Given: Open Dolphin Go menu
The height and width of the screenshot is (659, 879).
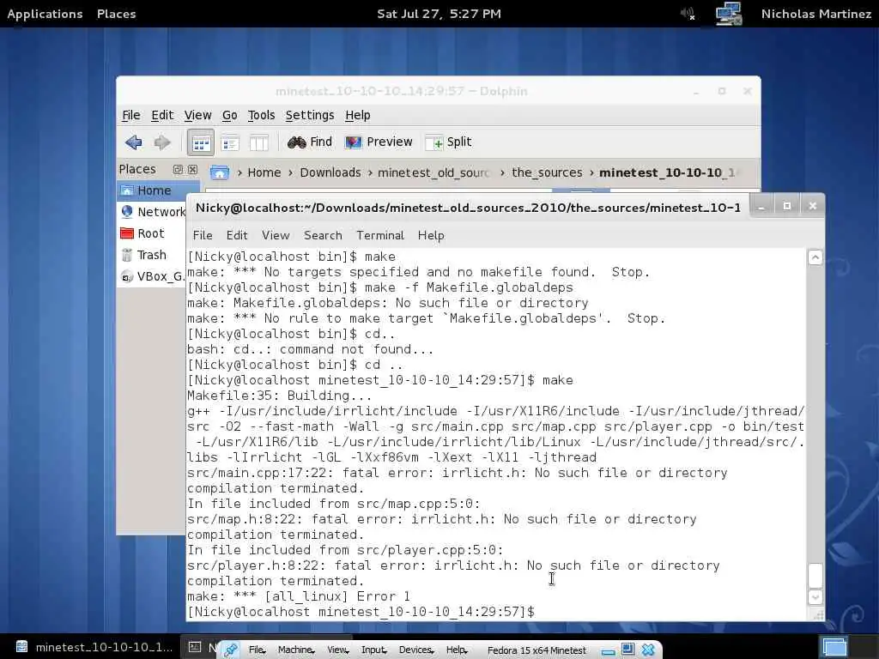Looking at the screenshot, I should [x=230, y=115].
